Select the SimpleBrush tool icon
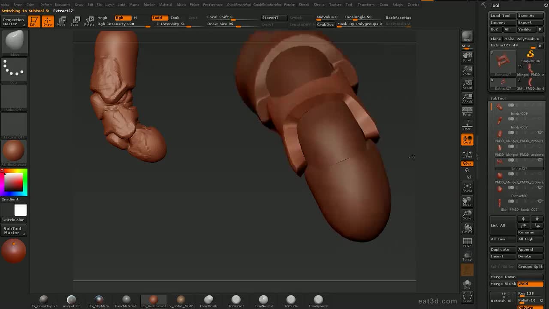The image size is (549, 309). [x=531, y=56]
